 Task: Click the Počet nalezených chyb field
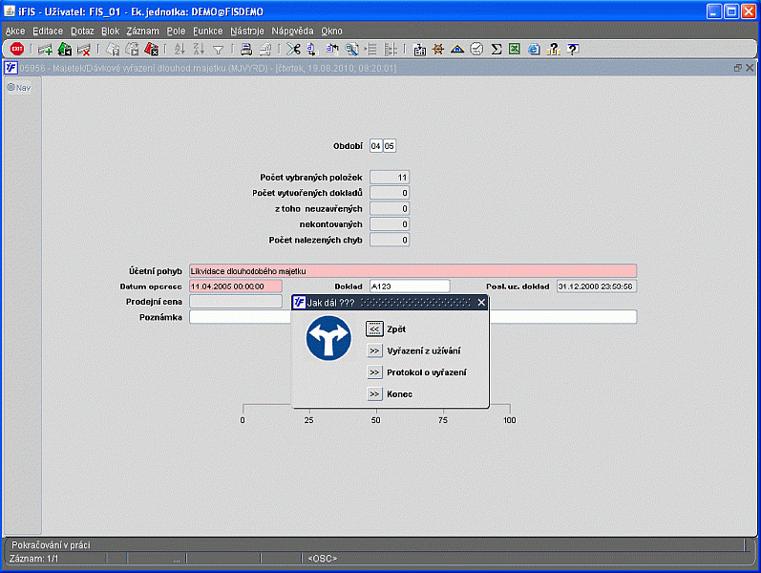[390, 240]
